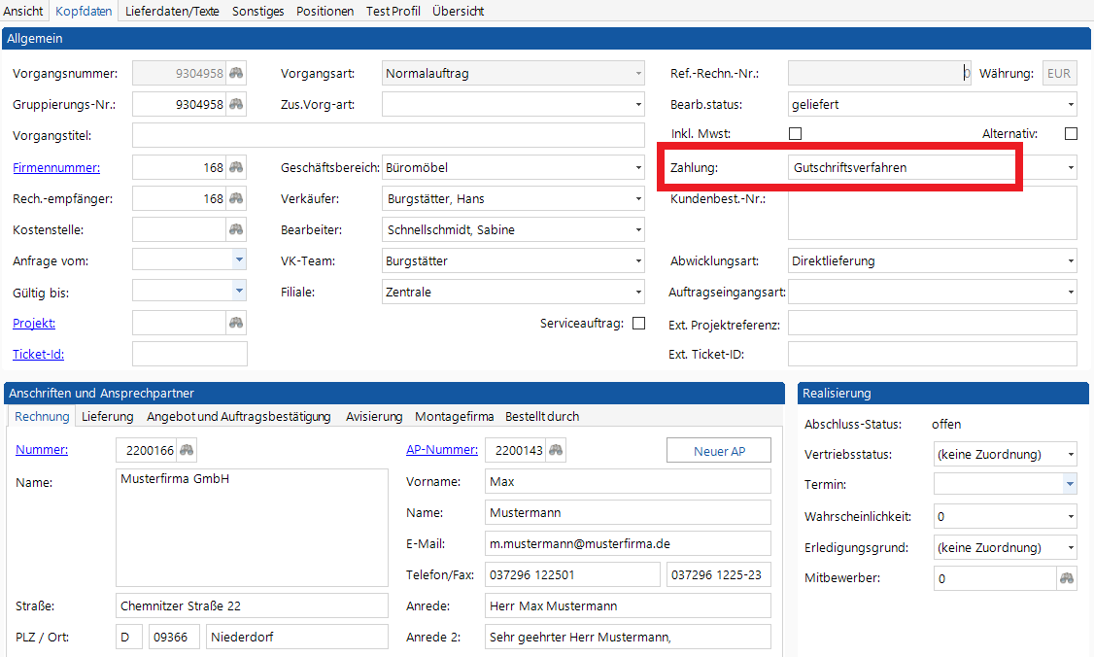This screenshot has width=1094, height=657.
Task: Open the Lieferung address tab
Action: tap(107, 416)
